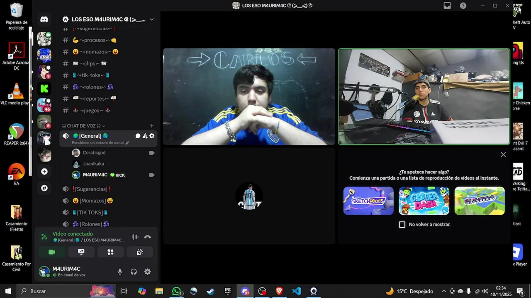Disconnect from voice call icon

[147, 237]
